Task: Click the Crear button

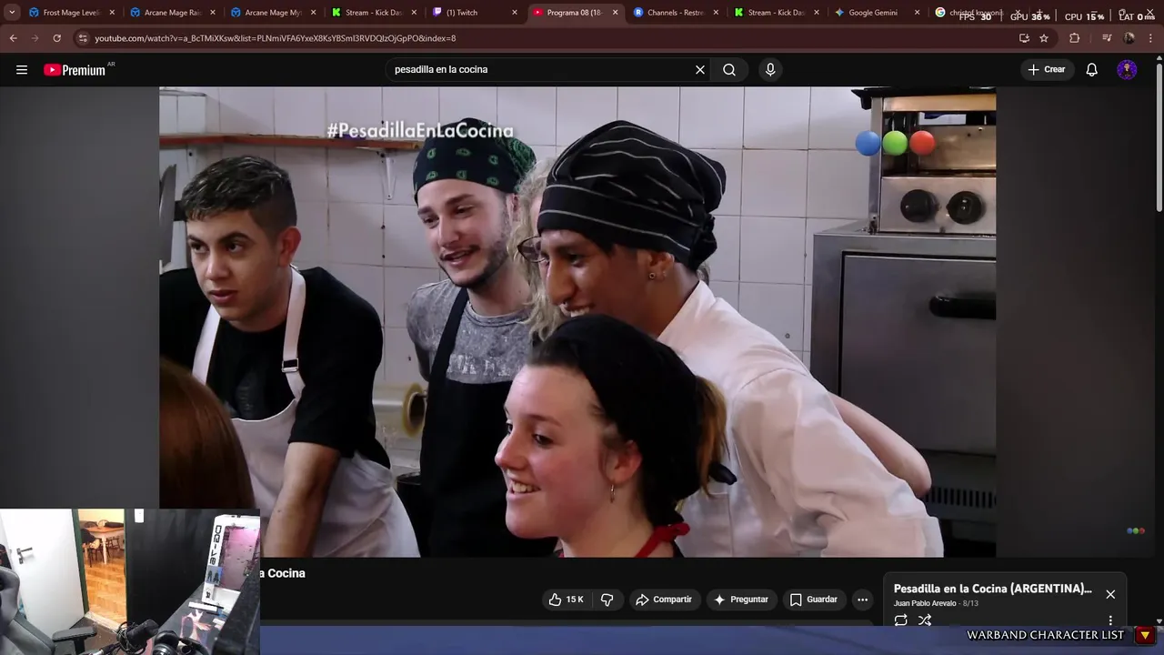Action: point(1047,70)
